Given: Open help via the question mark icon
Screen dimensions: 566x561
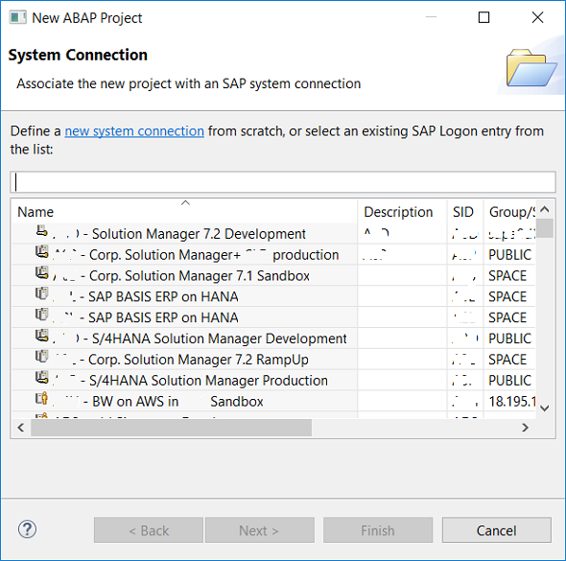Looking at the screenshot, I should coord(27,529).
